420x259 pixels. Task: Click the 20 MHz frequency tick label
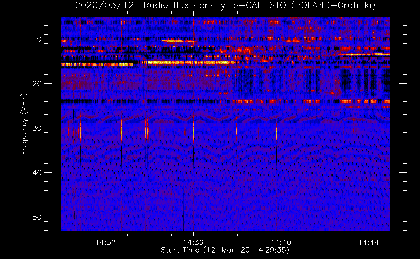37,84
